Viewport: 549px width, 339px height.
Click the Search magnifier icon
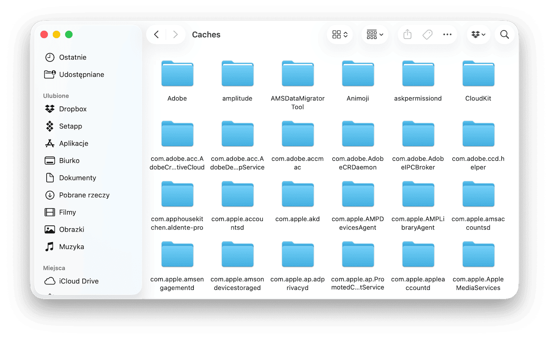[x=505, y=34]
